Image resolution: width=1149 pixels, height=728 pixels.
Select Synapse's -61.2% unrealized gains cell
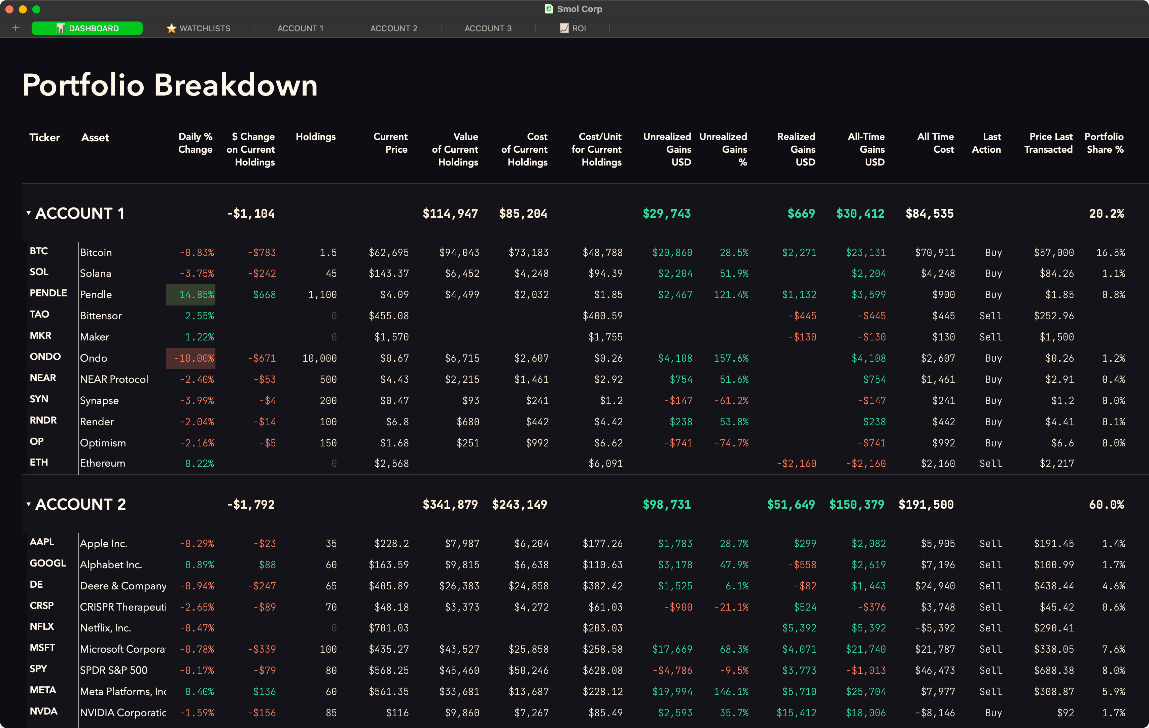click(x=731, y=400)
